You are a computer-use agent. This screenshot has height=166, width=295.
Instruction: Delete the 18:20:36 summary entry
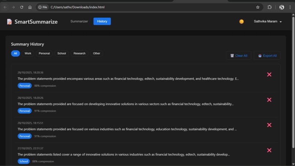coord(269,75)
